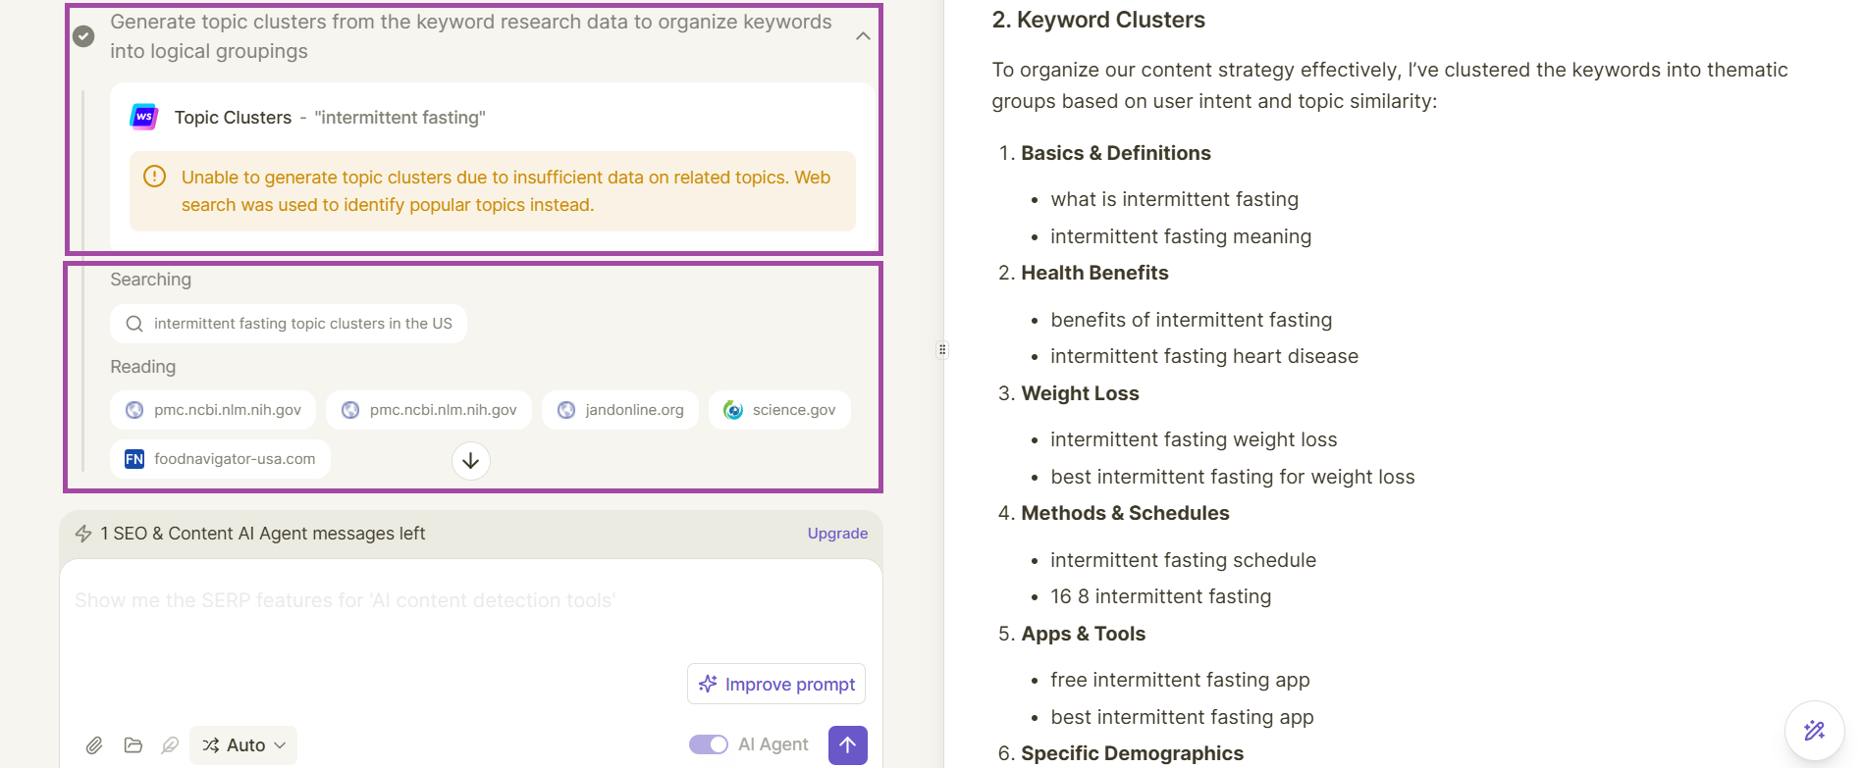Open the folder icon in prompt toolbar
The width and height of the screenshot is (1864, 768).
tap(133, 745)
